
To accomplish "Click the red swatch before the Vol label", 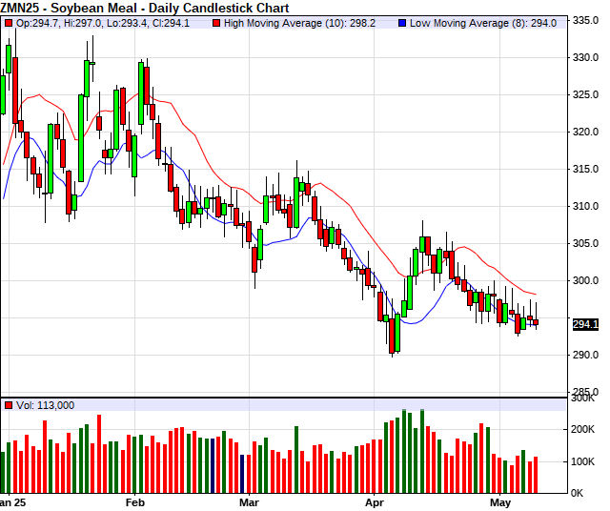I will click(x=9, y=405).
